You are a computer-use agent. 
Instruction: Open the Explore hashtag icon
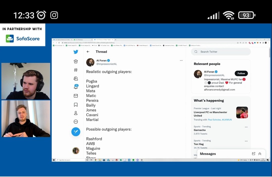pos(76,70)
